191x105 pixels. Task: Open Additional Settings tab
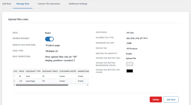tap(78, 4)
